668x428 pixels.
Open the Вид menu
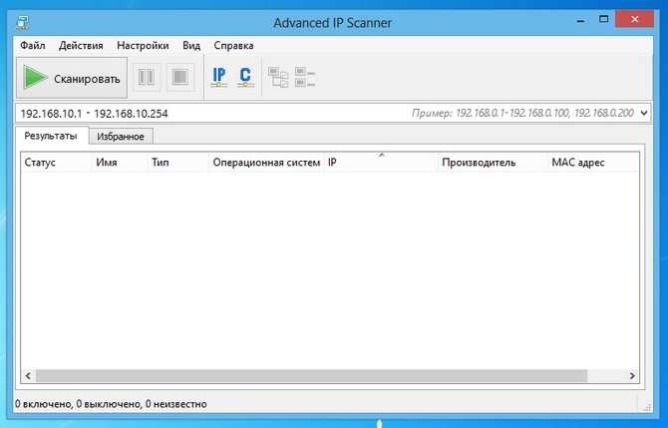click(x=191, y=46)
